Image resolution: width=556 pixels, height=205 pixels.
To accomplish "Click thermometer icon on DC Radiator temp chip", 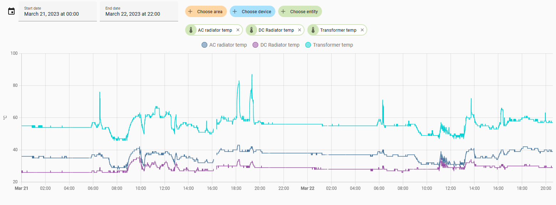I will point(251,30).
